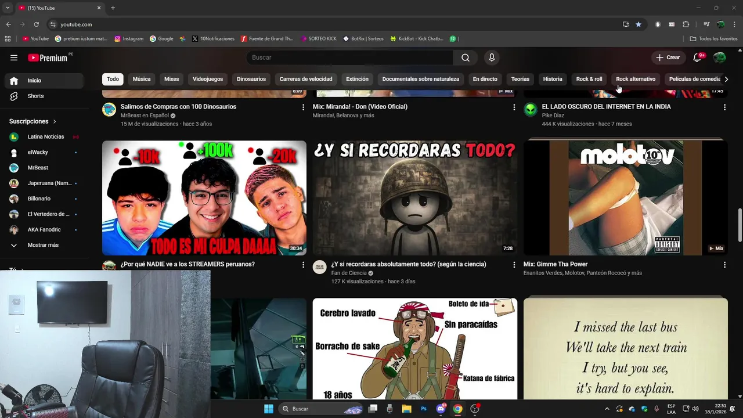Open a new browser tab

point(113,8)
